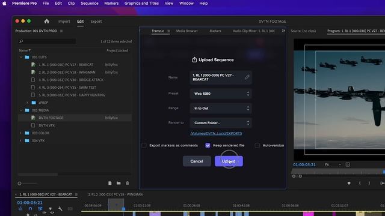This screenshot has height=216, width=385.
Task: Collapse the 002 MEDIA bin
Action: click(21, 110)
